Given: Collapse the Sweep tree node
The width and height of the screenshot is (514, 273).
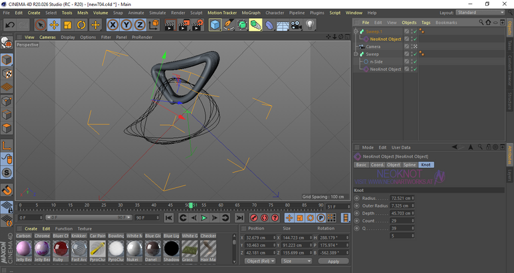Looking at the screenshot, I should [x=355, y=54].
